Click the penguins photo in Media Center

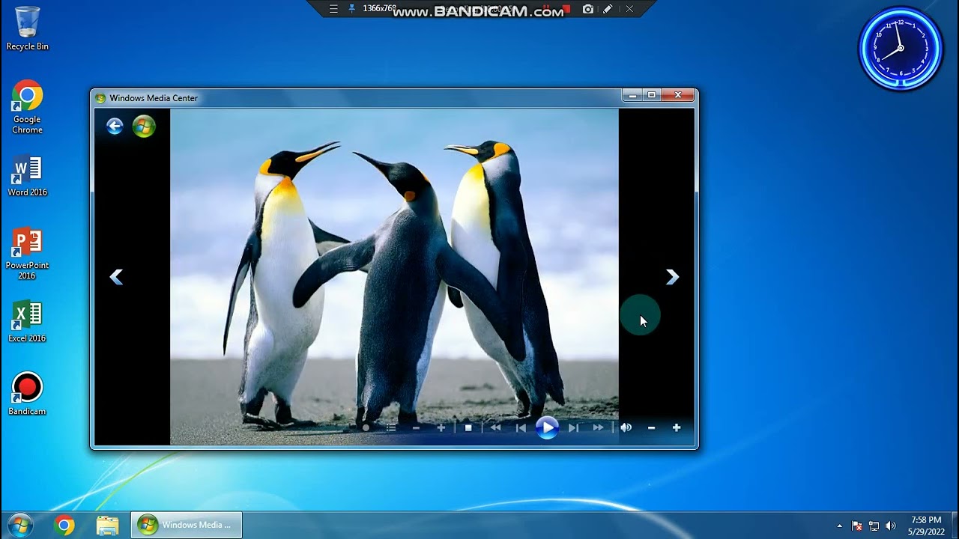coord(394,277)
